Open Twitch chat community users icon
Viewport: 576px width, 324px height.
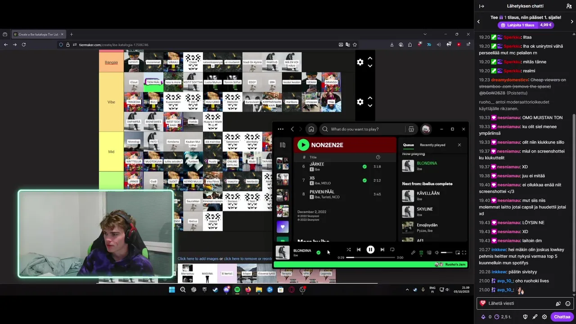[x=569, y=6]
